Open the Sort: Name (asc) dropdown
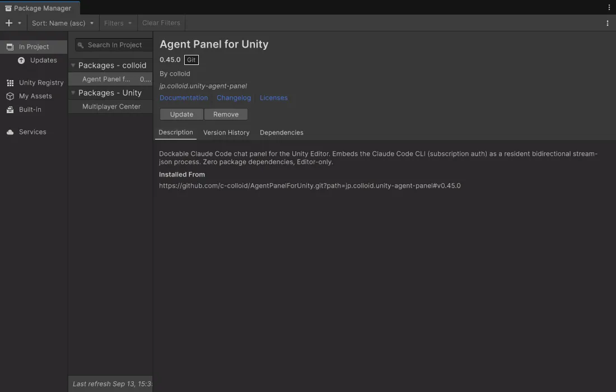The height and width of the screenshot is (392, 616). (63, 23)
